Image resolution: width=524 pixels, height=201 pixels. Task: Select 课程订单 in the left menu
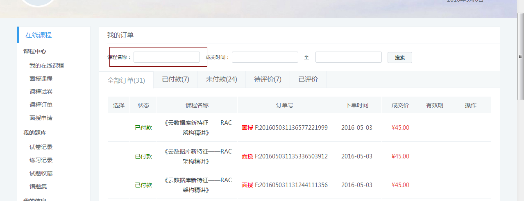click(x=41, y=105)
